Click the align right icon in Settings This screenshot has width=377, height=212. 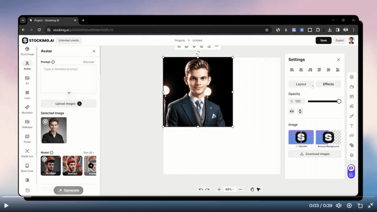(x=310, y=70)
